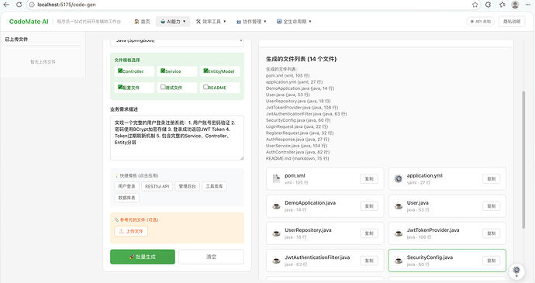Click the floating gear settings button

click(x=516, y=271)
